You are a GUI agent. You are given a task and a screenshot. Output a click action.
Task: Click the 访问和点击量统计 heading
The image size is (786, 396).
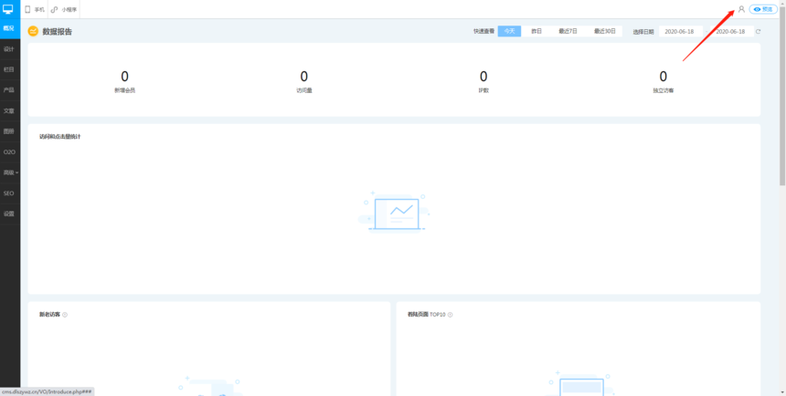[60, 137]
